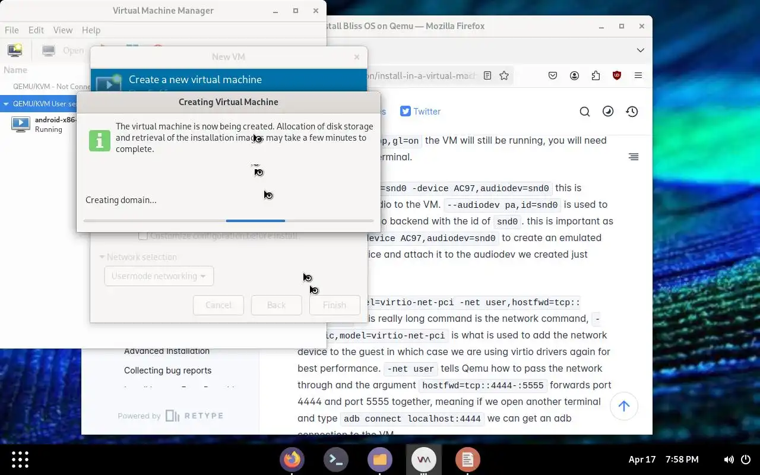Expand the Firefox list all tabs chevron
The width and height of the screenshot is (760, 475).
coord(641,50)
